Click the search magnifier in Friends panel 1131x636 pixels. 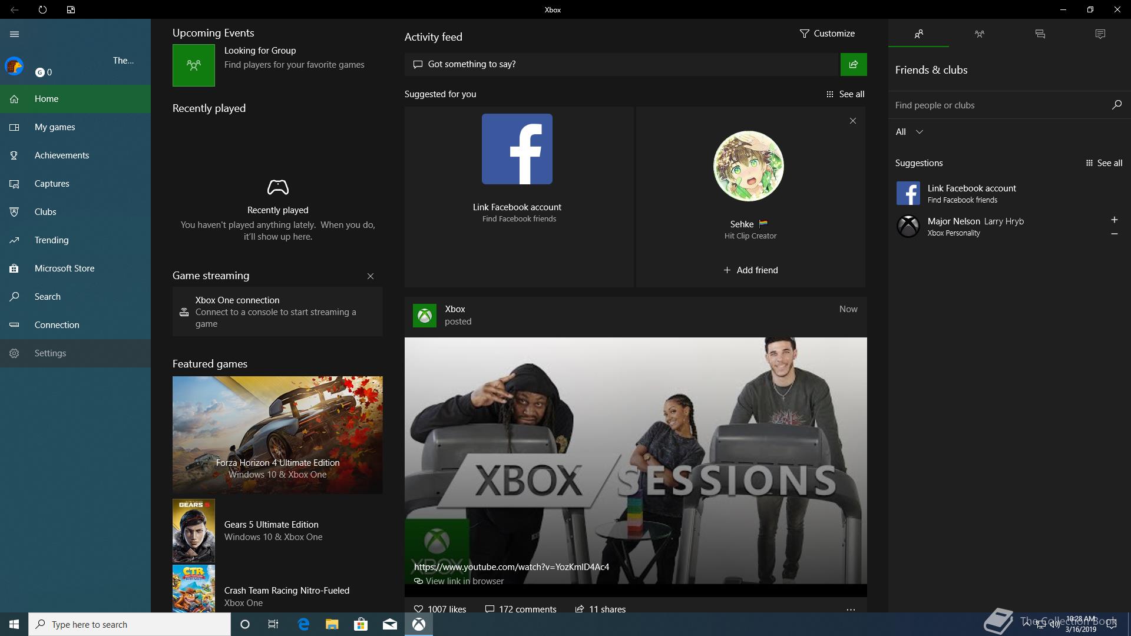tap(1116, 105)
